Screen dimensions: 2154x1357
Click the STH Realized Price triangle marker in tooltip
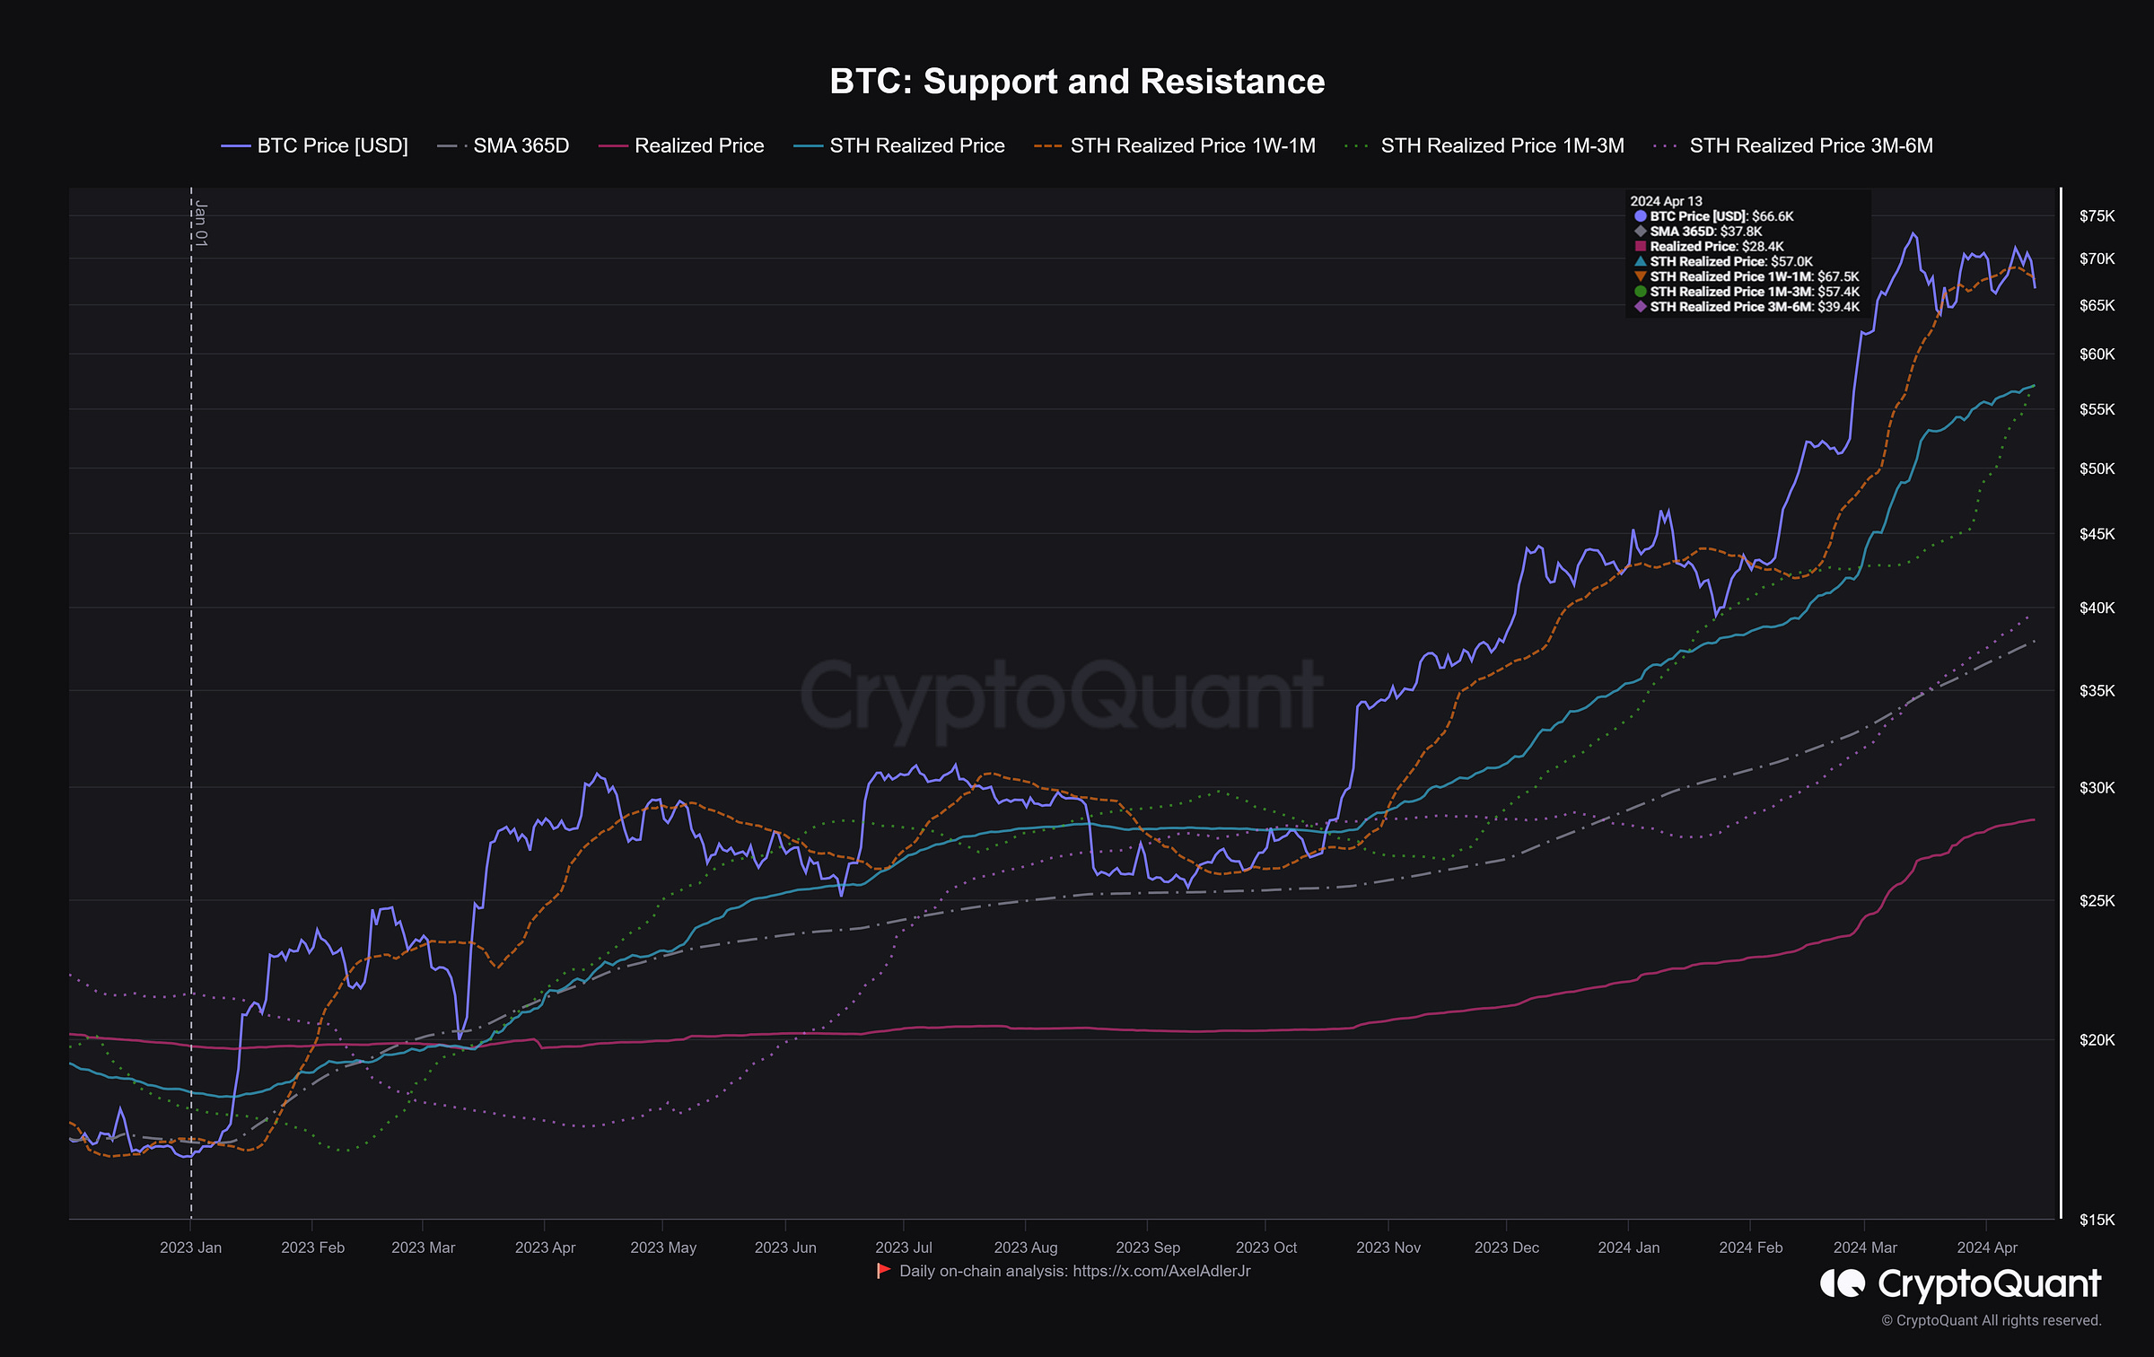point(1640,261)
